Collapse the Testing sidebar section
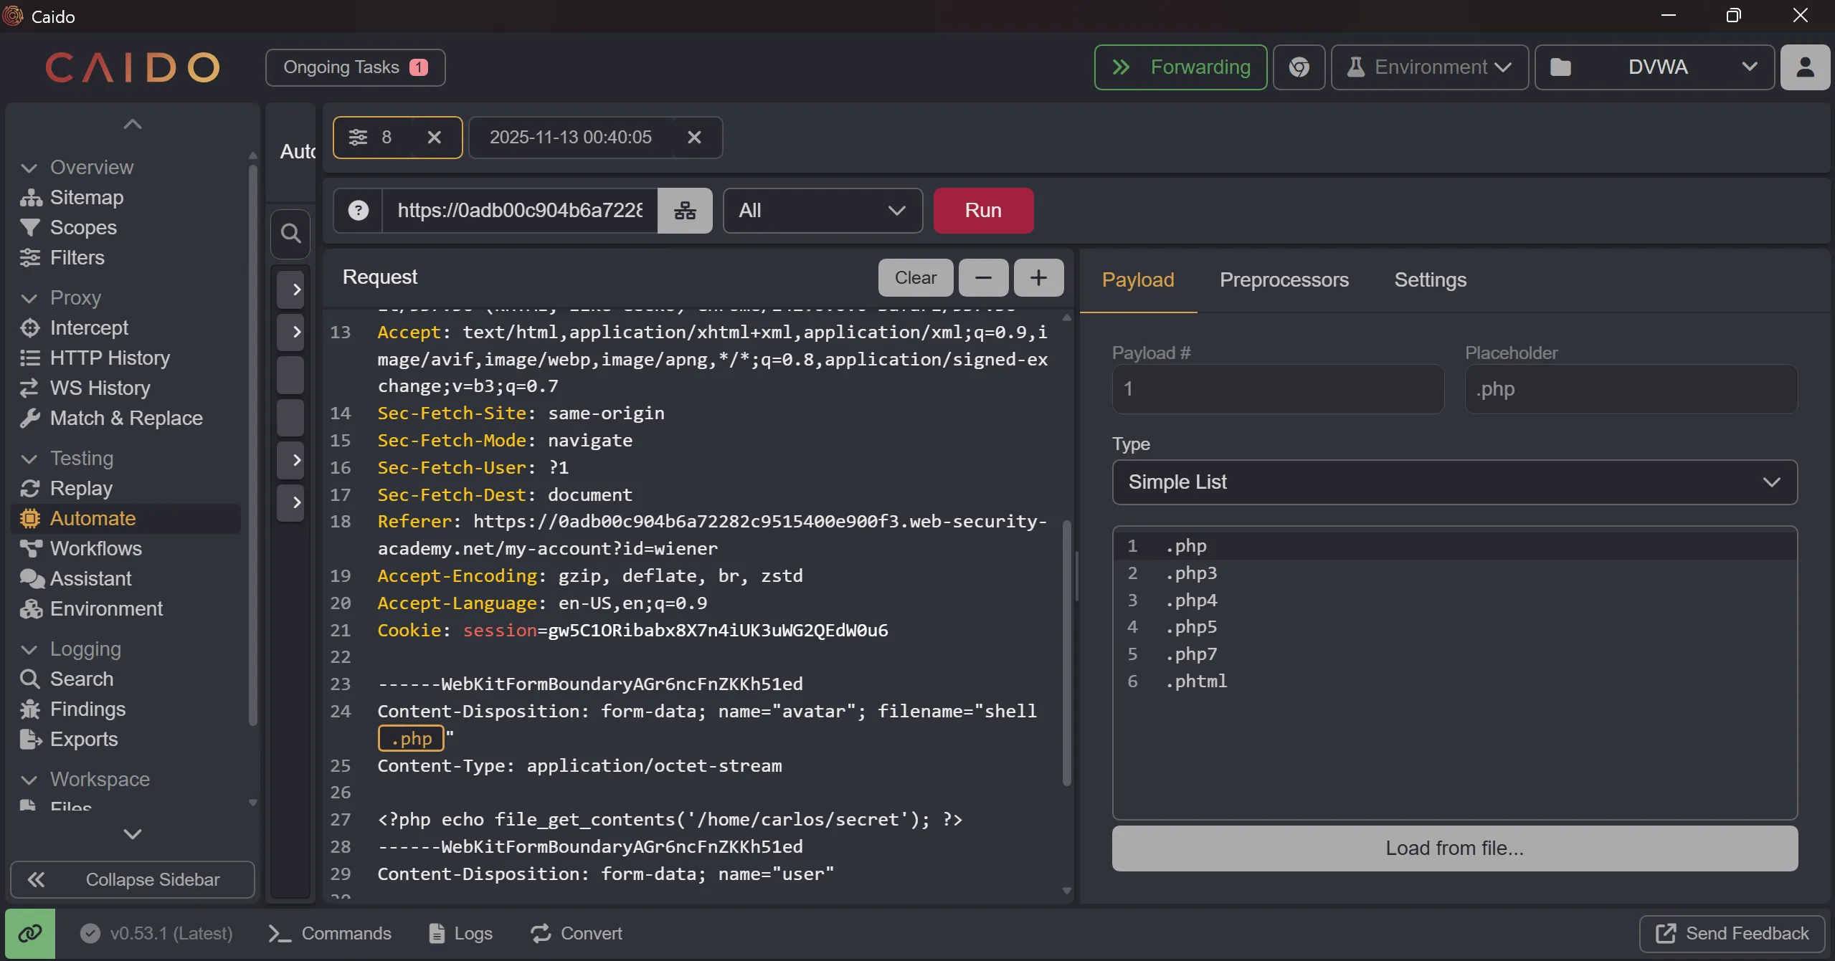Screen dimensions: 1835x961 point(29,458)
